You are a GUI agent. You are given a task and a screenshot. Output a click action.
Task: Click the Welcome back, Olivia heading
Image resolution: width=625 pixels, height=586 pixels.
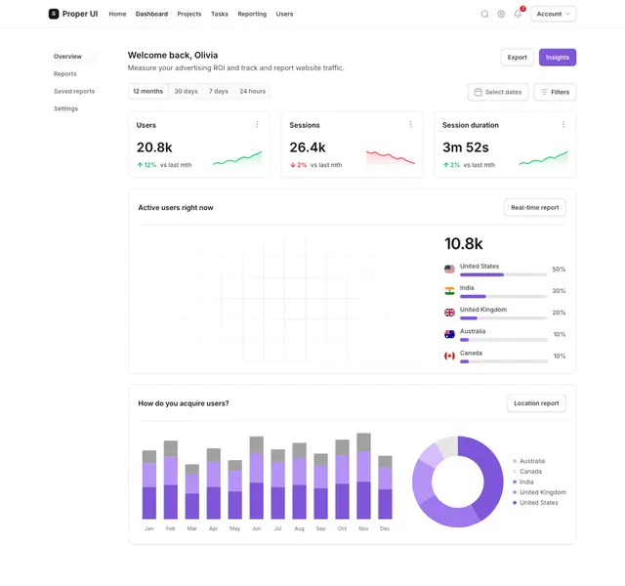pyautogui.click(x=173, y=55)
